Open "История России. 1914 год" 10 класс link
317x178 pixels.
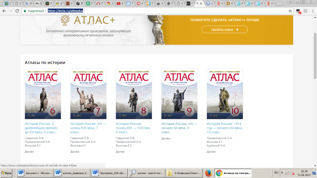coord(225,128)
